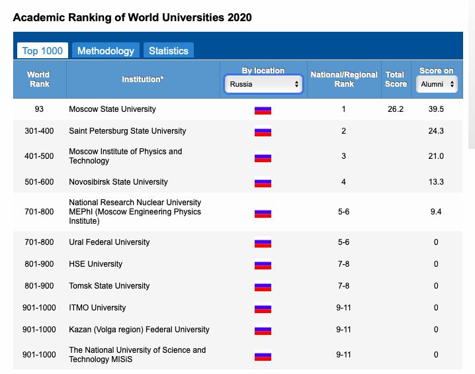Select the alumni score 13.3 cell

(x=436, y=182)
